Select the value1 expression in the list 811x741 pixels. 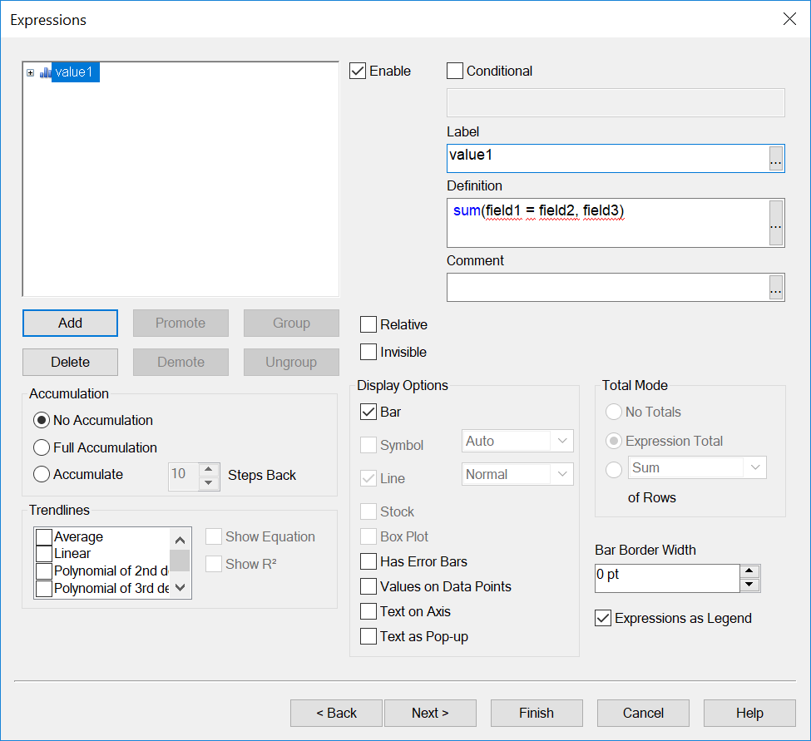click(x=75, y=72)
